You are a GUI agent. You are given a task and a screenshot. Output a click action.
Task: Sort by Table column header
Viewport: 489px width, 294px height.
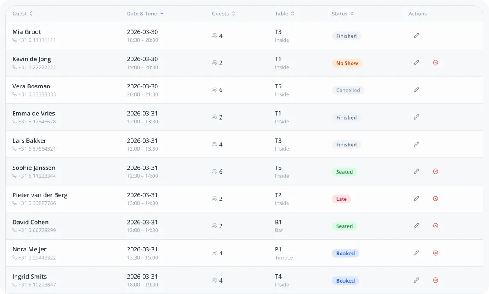click(x=284, y=14)
